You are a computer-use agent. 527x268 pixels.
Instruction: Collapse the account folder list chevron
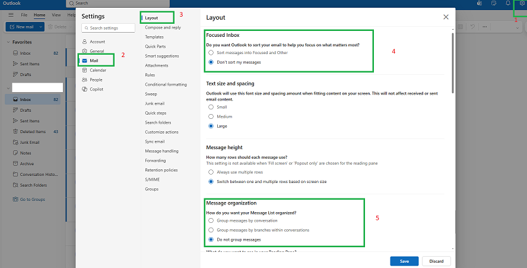pos(8,89)
